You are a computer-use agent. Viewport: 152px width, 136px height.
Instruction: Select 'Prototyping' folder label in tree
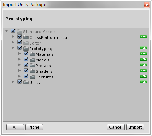(x=41, y=49)
